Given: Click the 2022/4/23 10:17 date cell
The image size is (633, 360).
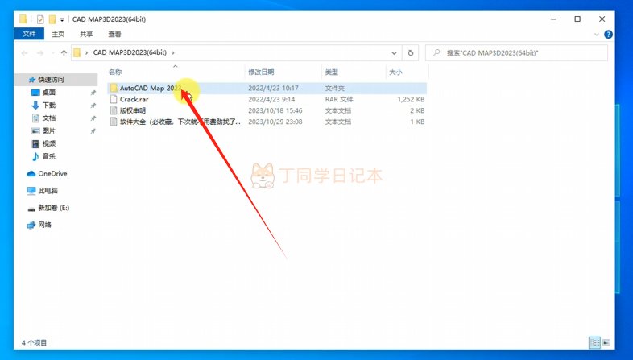Looking at the screenshot, I should (273, 88).
